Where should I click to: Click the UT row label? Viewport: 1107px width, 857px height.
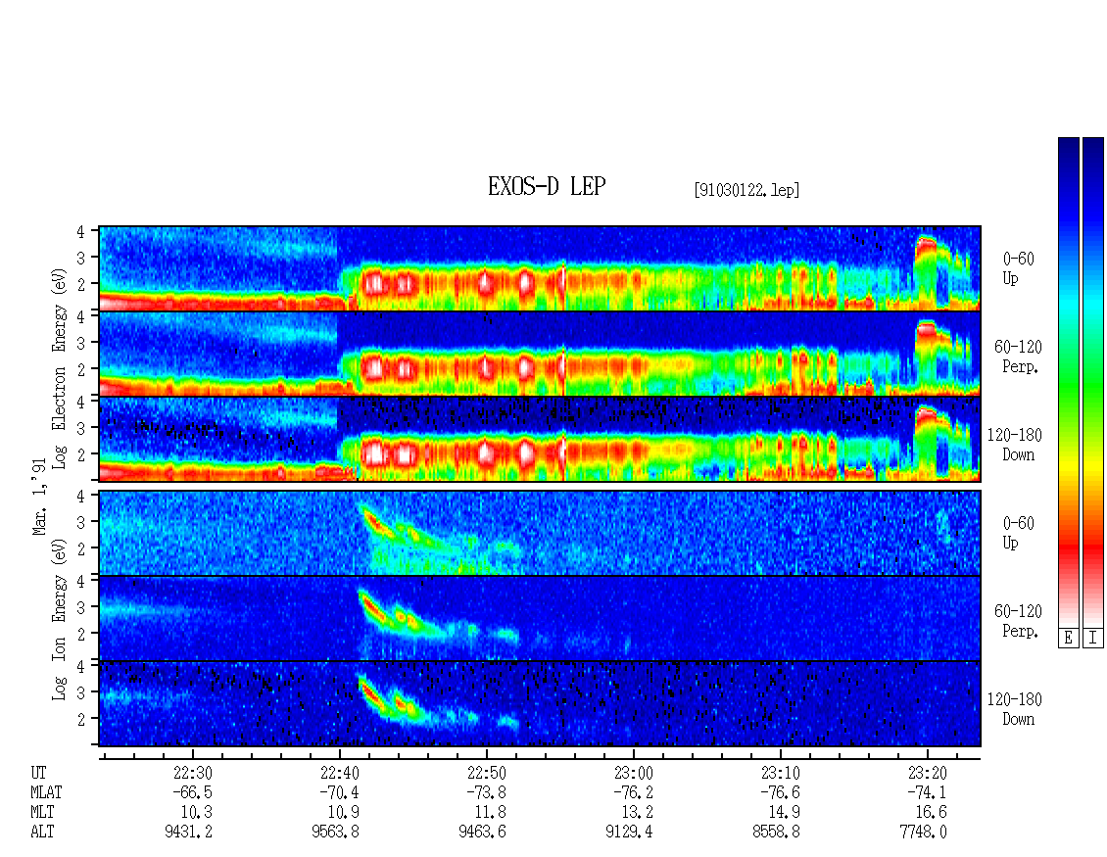pos(38,773)
